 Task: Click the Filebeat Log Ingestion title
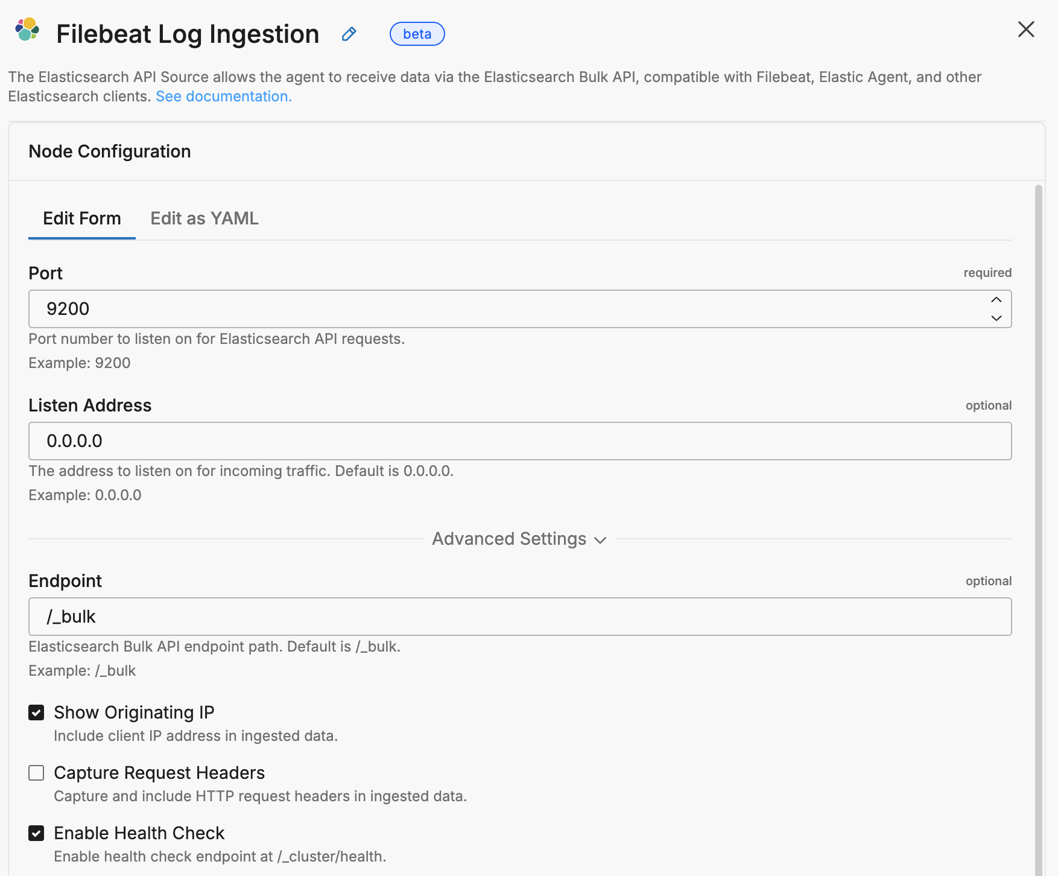187,34
